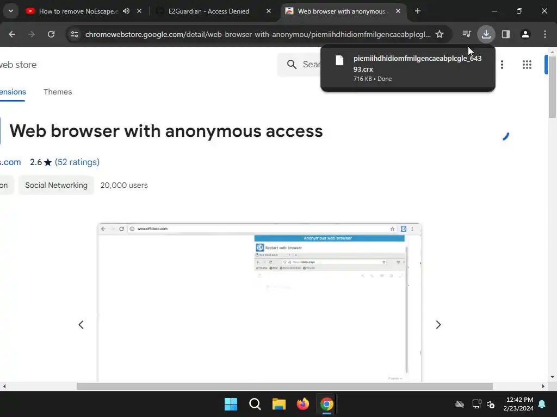Close the How to remove NoEscape tab

139,11
